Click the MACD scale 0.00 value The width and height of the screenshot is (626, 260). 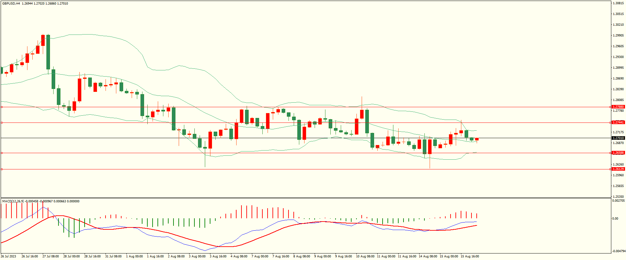tap(615, 219)
